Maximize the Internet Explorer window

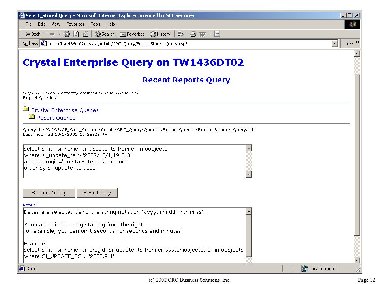click(350, 15)
